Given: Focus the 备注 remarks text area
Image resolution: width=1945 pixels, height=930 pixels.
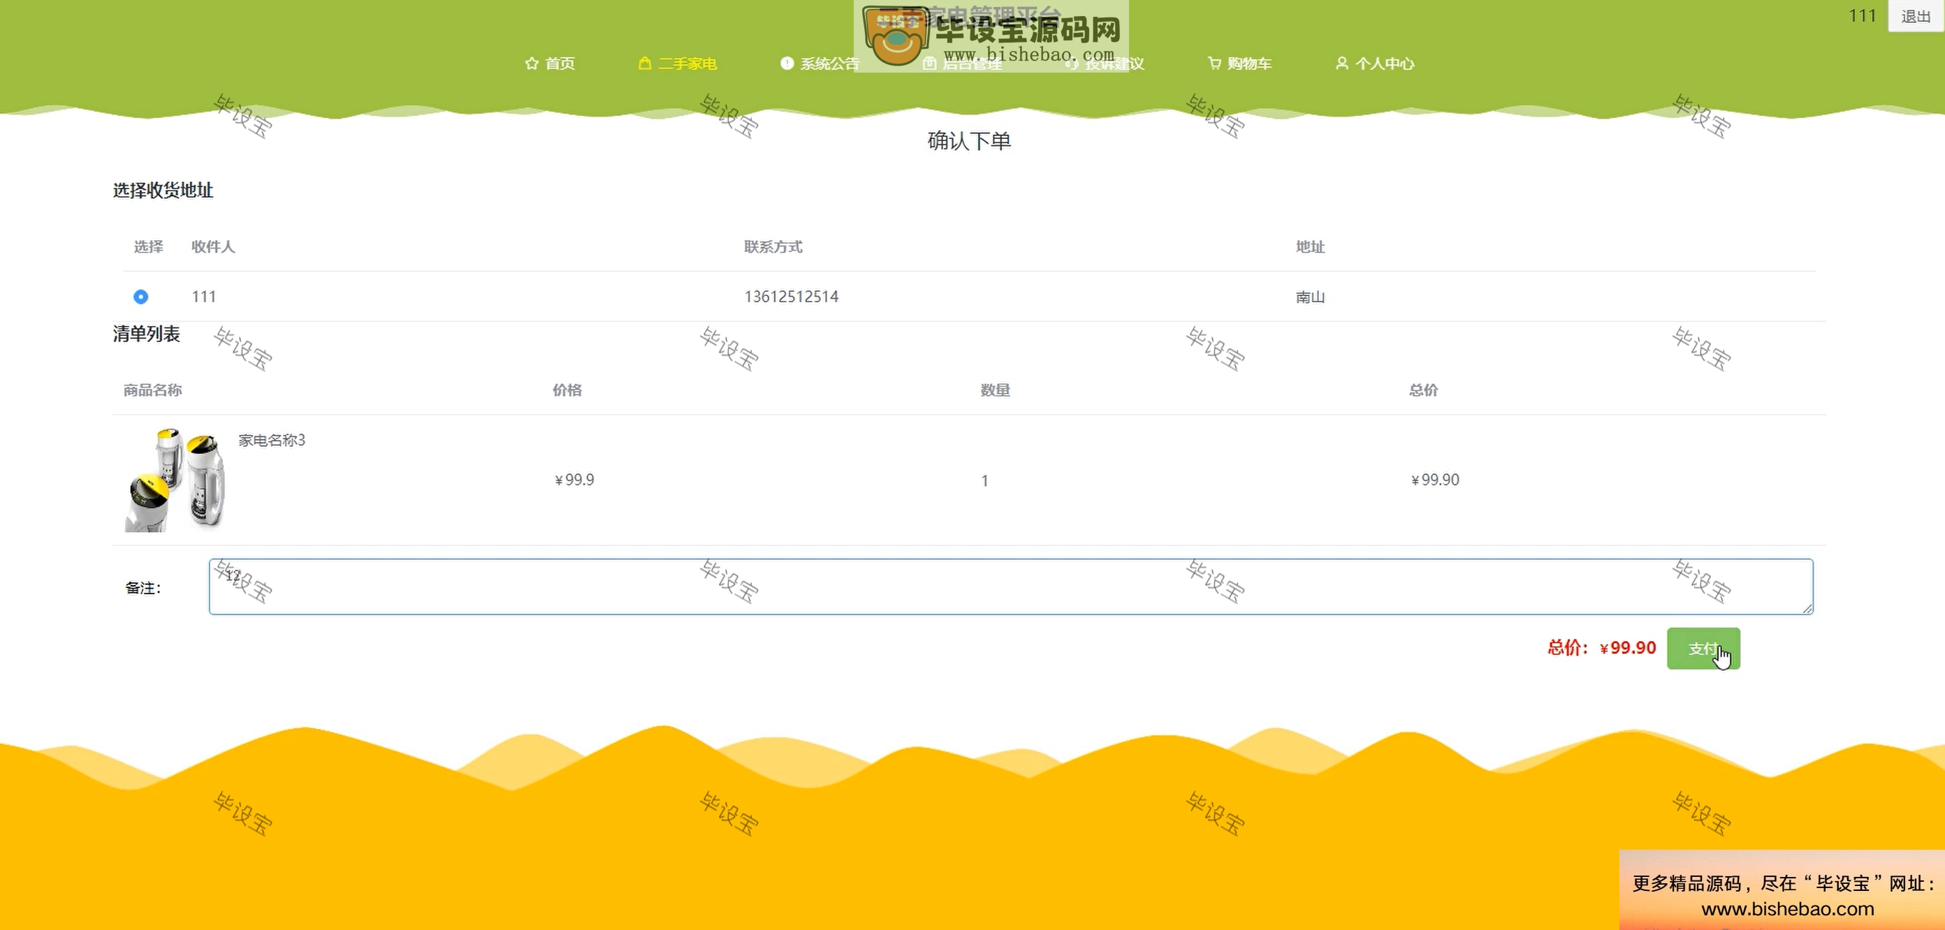Looking at the screenshot, I should click(1011, 586).
